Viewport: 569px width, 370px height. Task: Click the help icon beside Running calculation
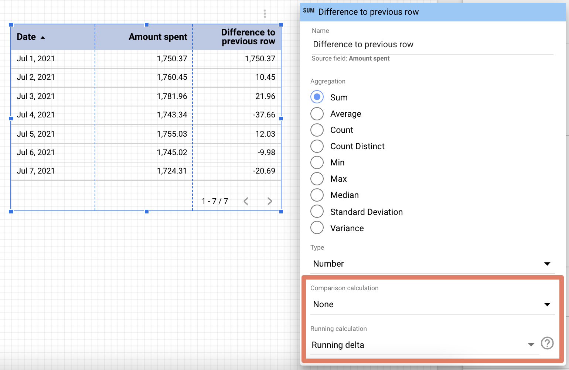coord(547,343)
